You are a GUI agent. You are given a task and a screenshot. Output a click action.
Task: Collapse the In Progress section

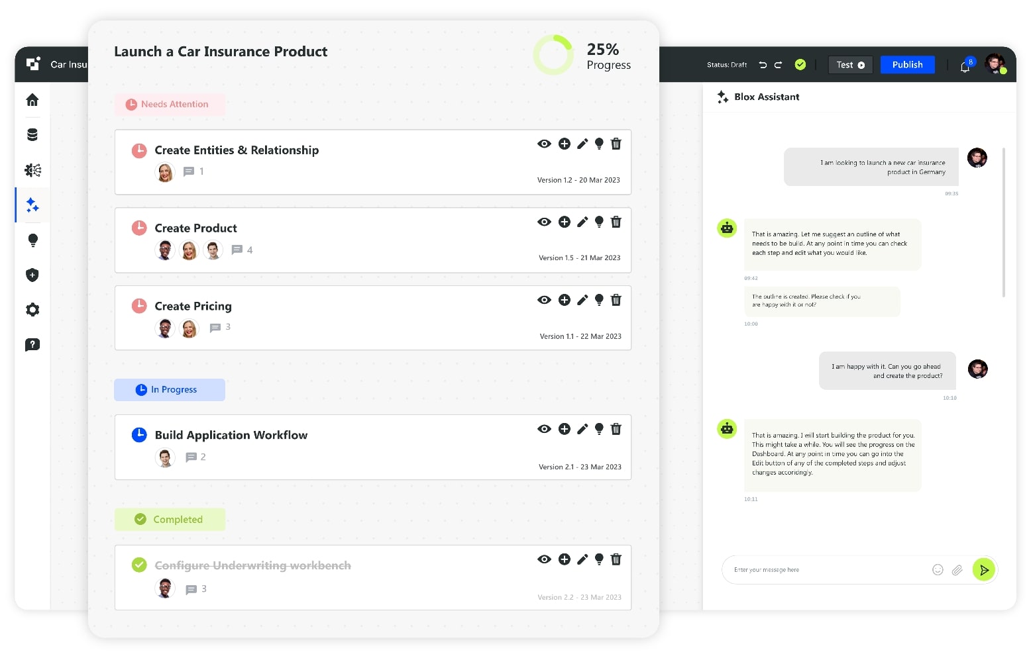click(170, 390)
